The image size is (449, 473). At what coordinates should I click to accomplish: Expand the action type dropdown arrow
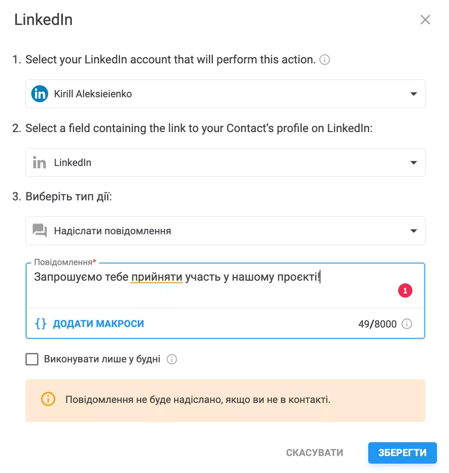point(414,231)
